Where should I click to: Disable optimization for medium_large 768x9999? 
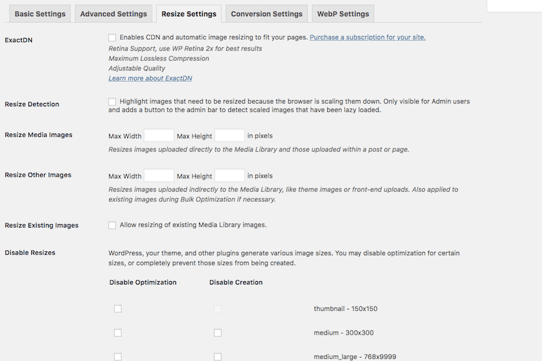pos(118,356)
